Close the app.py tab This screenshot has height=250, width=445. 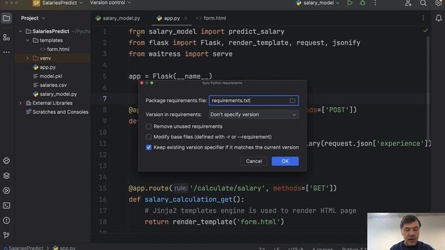coord(186,18)
